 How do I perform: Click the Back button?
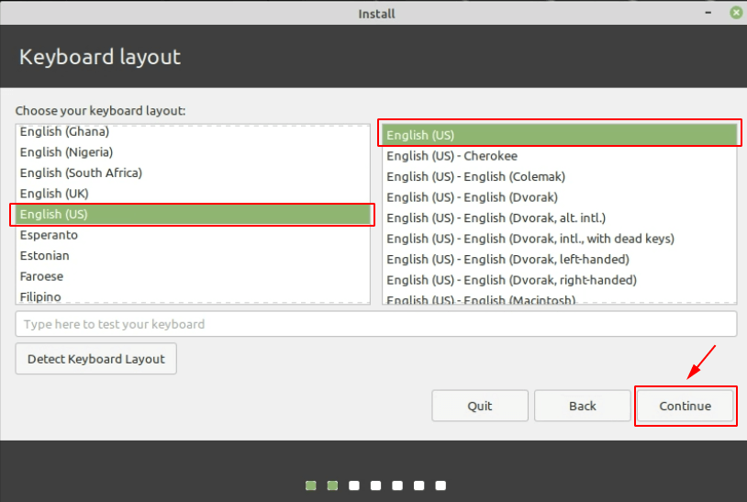click(x=582, y=406)
